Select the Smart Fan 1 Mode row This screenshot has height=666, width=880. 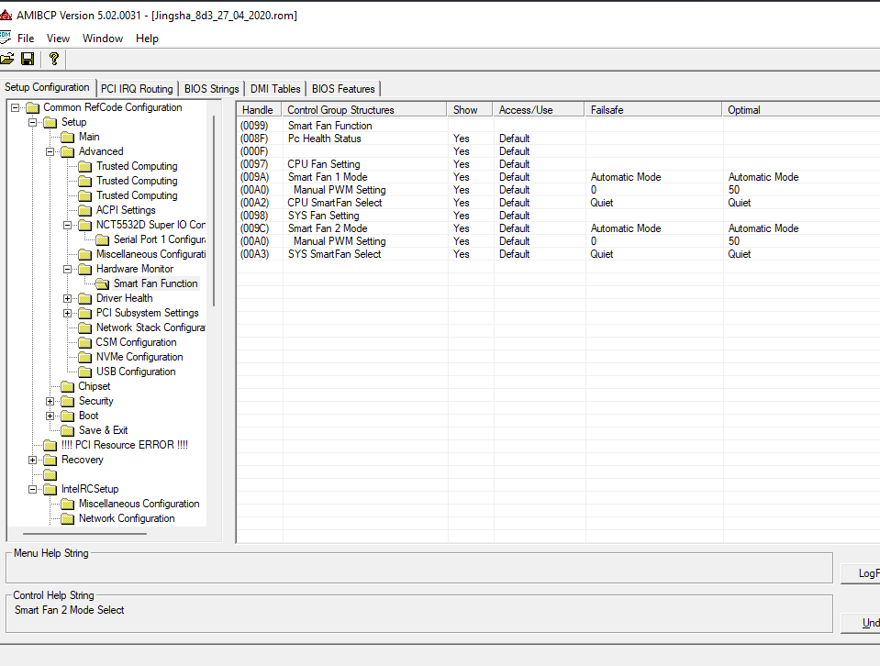click(x=559, y=177)
